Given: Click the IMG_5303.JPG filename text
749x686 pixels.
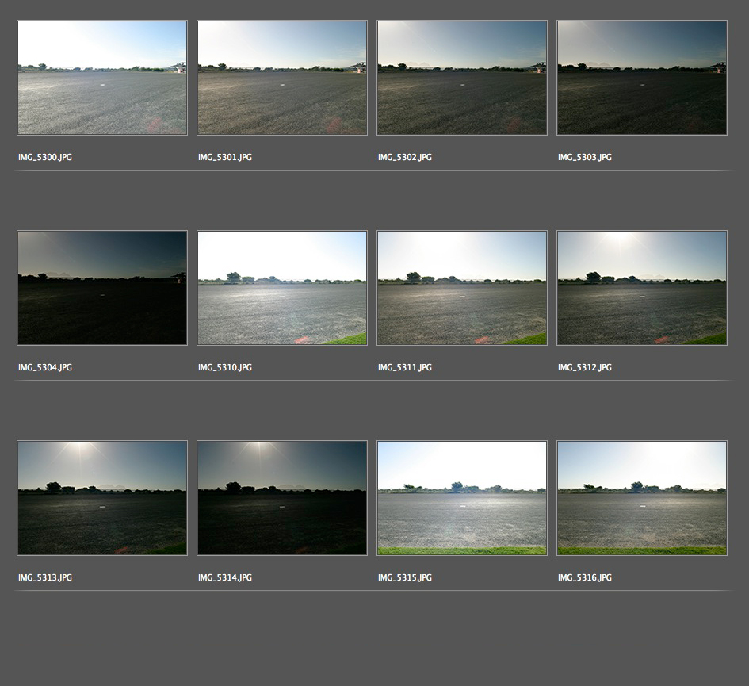Looking at the screenshot, I should point(585,158).
